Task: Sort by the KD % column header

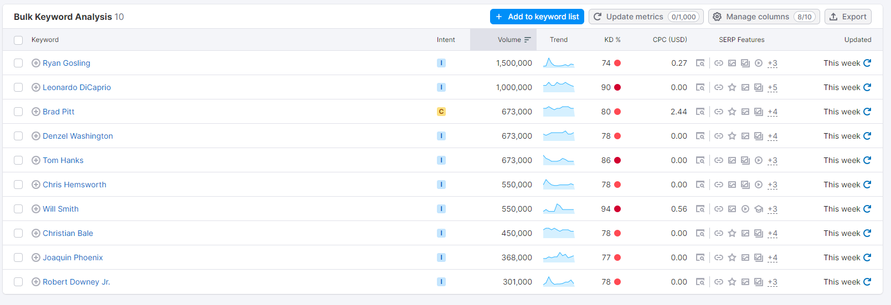Action: (x=612, y=40)
